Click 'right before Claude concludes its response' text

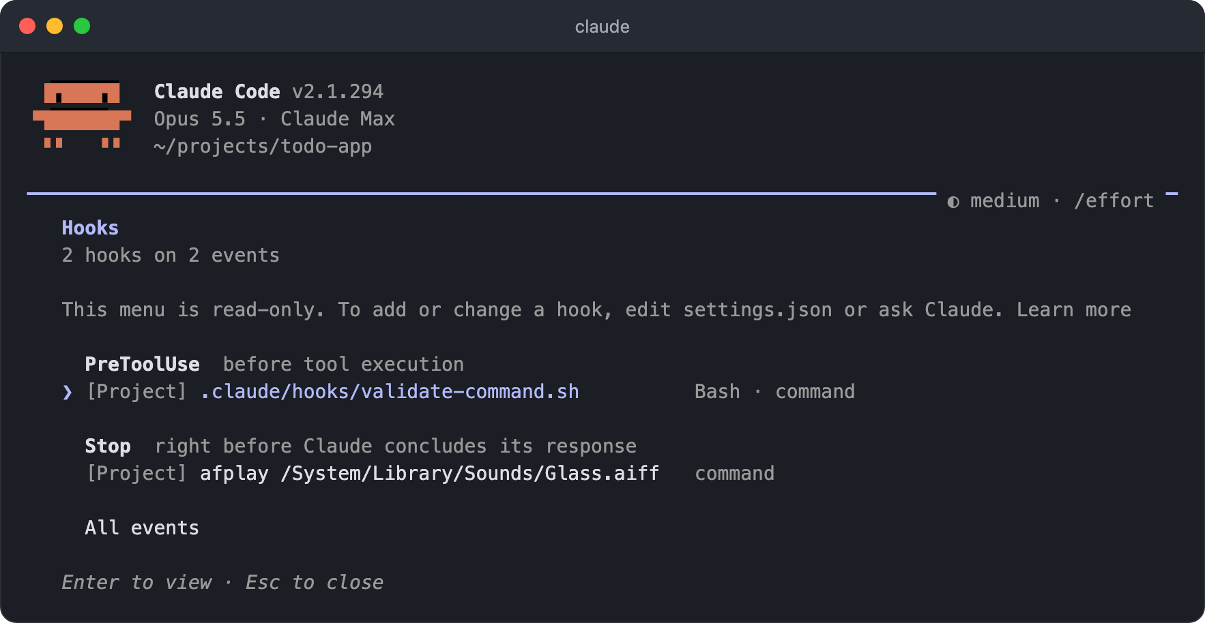tap(395, 446)
